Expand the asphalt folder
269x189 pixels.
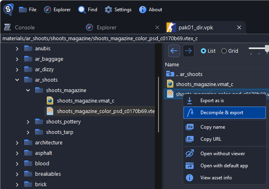point(17,153)
